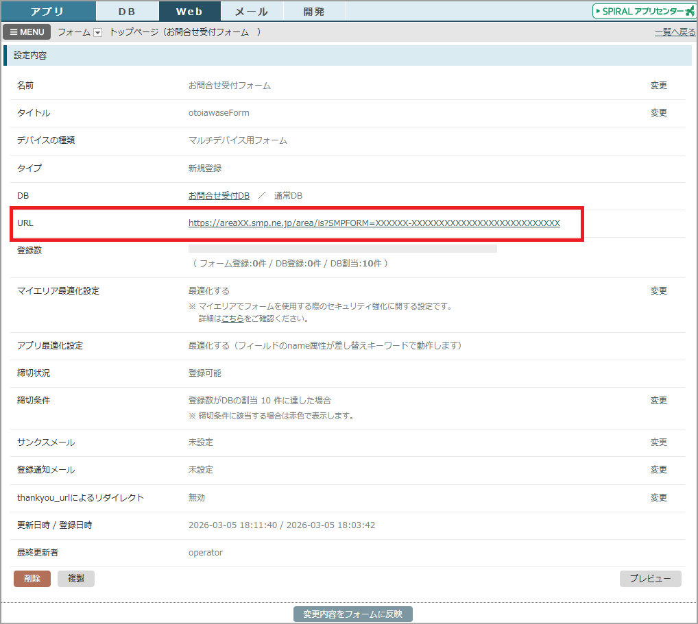Image resolution: width=698 pixels, height=624 pixels.
Task: Switch to the DB tab
Action: point(127,11)
